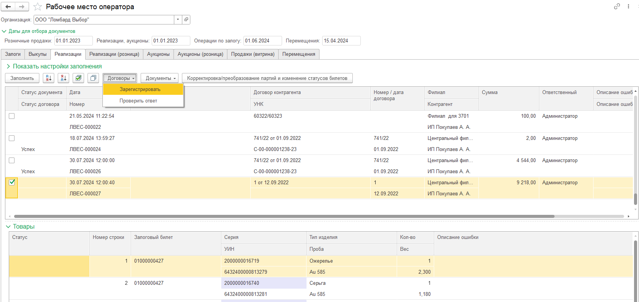Viewport: 639px width, 302px height.
Task: Tick checkbox for document ЛВЕС-000026
Action: (12, 160)
